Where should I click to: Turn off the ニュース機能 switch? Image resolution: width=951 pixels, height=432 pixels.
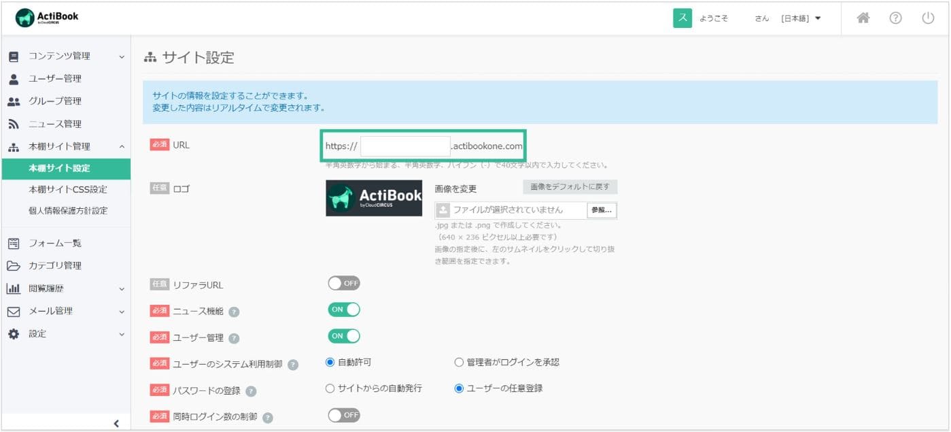344,310
